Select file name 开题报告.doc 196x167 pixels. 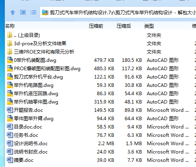(29, 110)
